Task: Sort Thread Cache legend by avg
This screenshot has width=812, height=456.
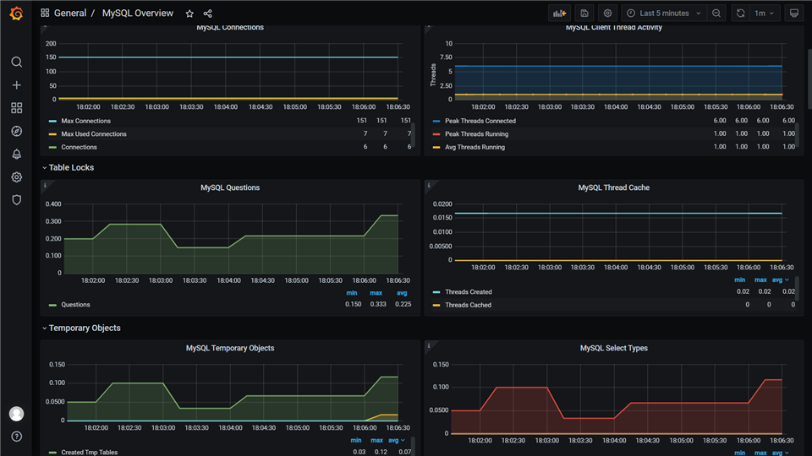Action: (780, 280)
